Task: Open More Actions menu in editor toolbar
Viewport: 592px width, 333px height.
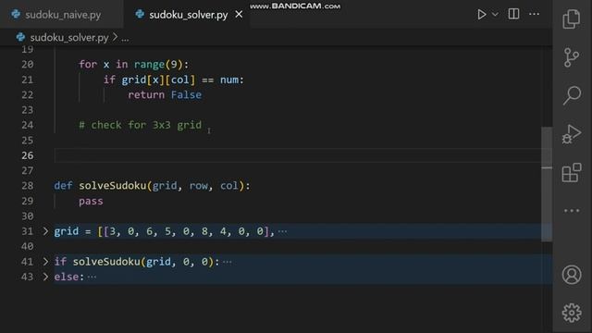Action: coord(534,14)
